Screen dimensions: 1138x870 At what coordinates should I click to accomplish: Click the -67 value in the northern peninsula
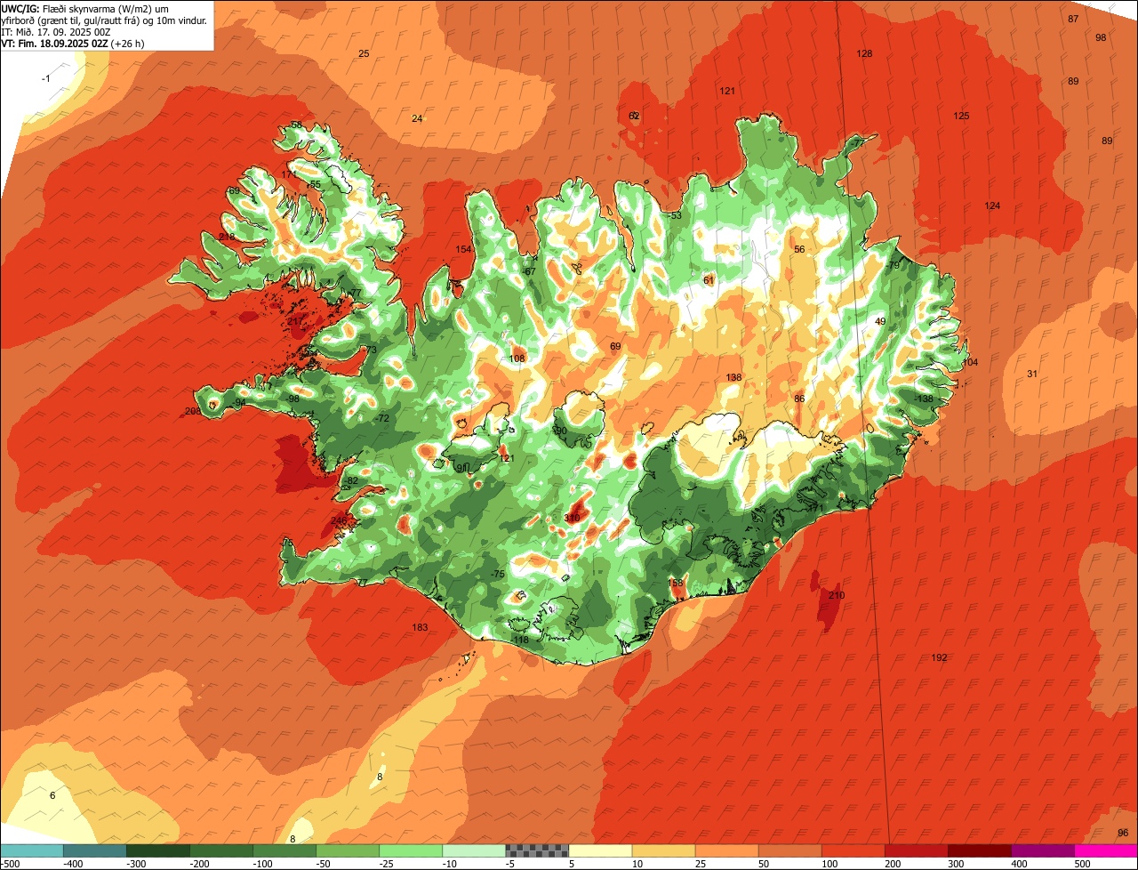pos(529,271)
